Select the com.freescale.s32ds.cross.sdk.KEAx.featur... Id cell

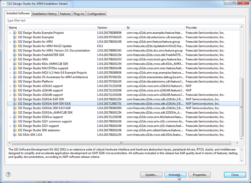click(155, 135)
